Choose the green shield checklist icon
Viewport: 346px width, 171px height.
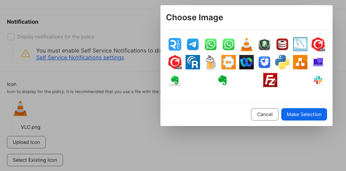click(264, 44)
